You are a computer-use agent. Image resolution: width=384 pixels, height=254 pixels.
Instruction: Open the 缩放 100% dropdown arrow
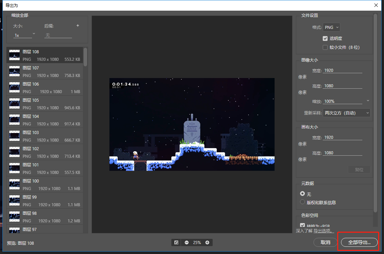pyautogui.click(x=367, y=101)
